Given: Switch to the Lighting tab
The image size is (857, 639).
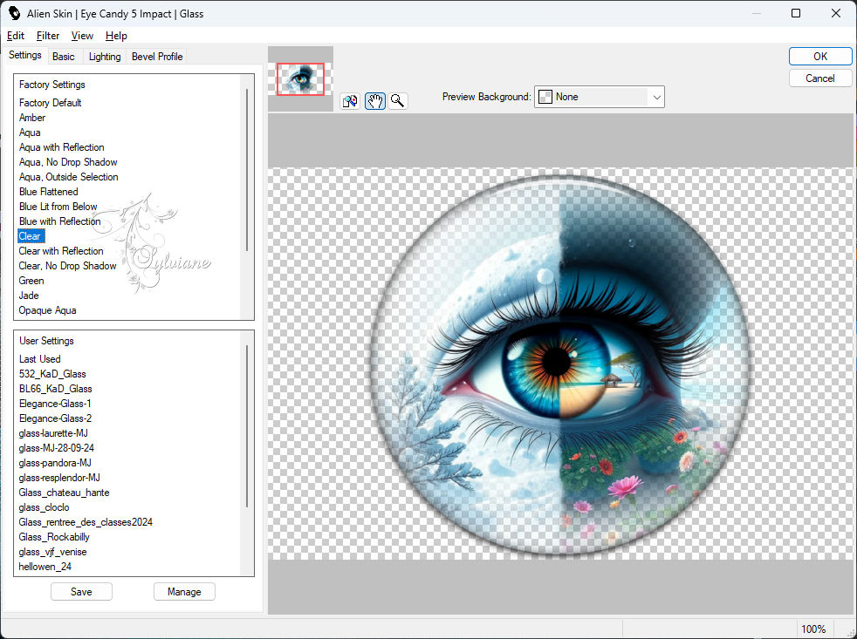Looking at the screenshot, I should pyautogui.click(x=105, y=57).
